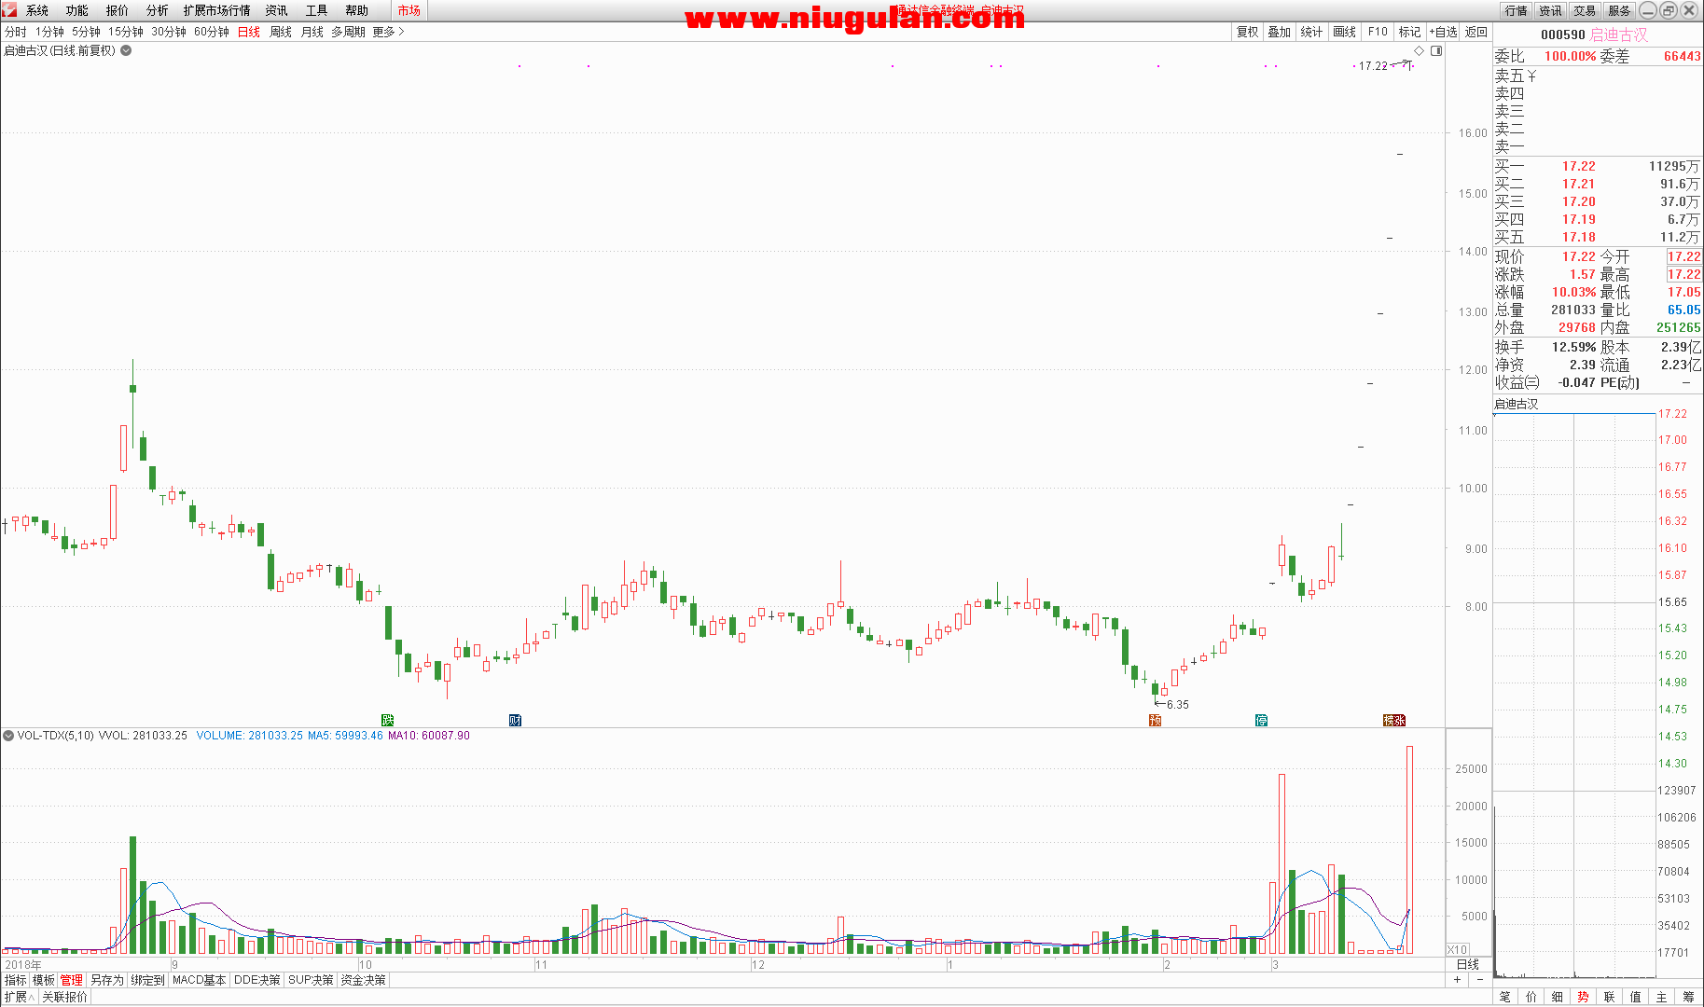
Task: Click the 统计 statistics button
Action: pyautogui.click(x=1311, y=32)
